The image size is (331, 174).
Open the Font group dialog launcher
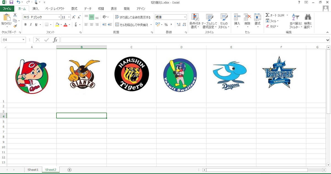click(x=81, y=33)
